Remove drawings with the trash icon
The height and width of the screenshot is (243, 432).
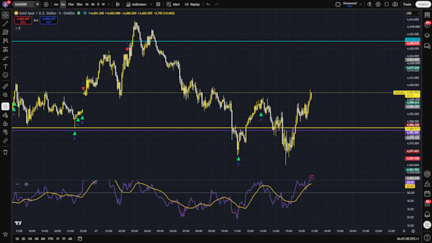5,152
